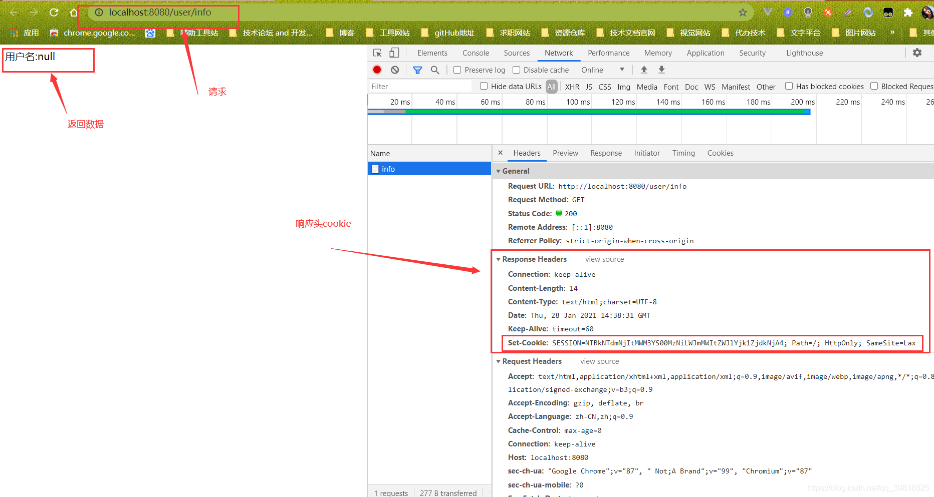Enable the Preserve log checkbox
This screenshot has height=497, width=934.
point(457,70)
